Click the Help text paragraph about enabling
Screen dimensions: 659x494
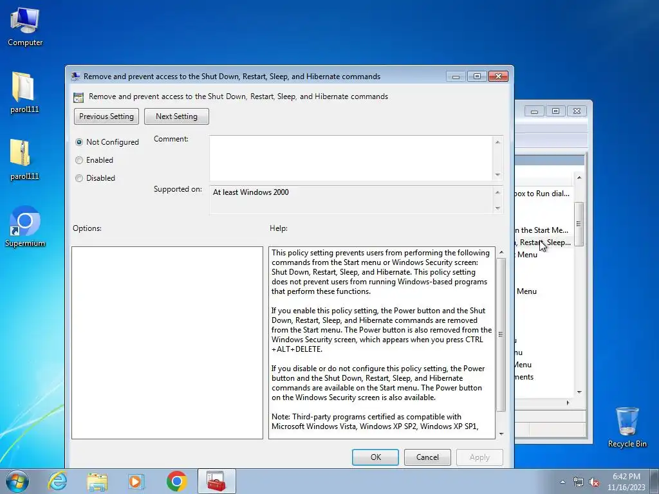pyautogui.click(x=381, y=330)
